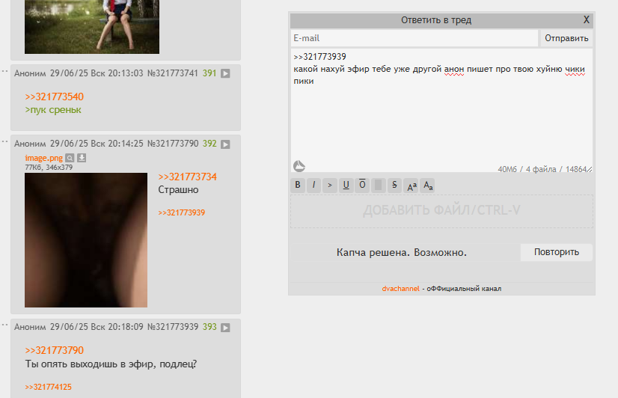618x398 pixels.
Task: Insert quote with > button
Action: tap(330, 185)
